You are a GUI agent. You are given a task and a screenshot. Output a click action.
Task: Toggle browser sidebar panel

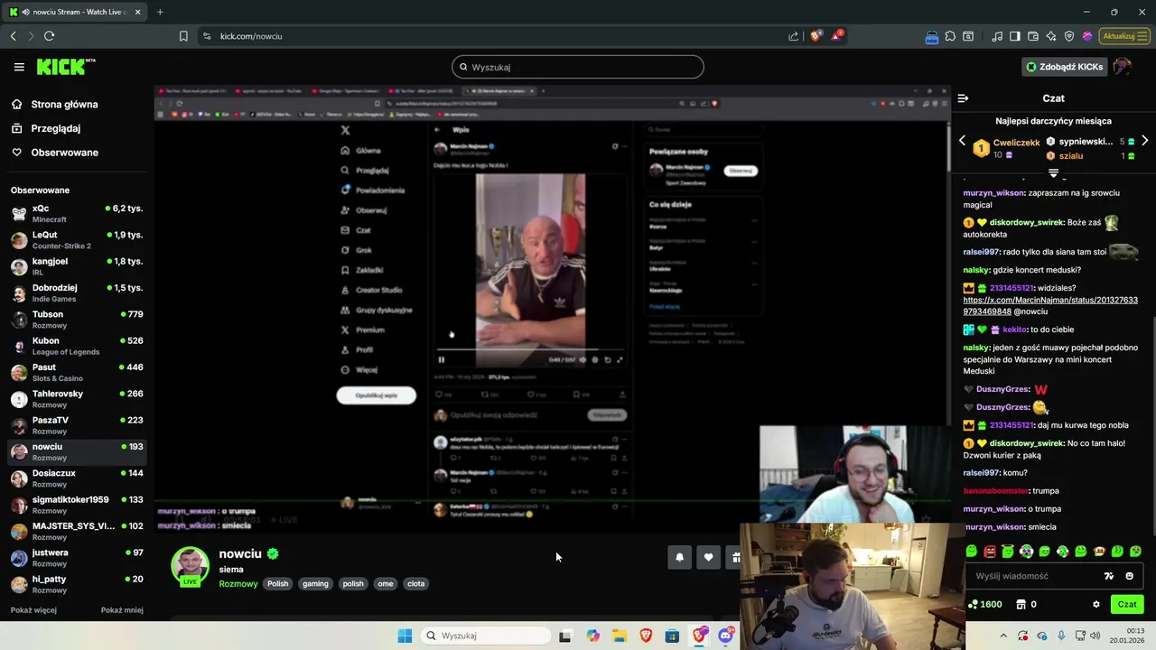[x=1015, y=36]
